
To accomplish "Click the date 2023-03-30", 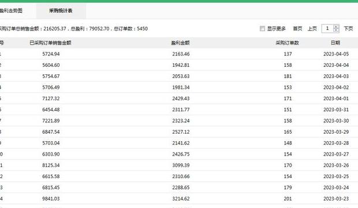I will click(x=336, y=121).
